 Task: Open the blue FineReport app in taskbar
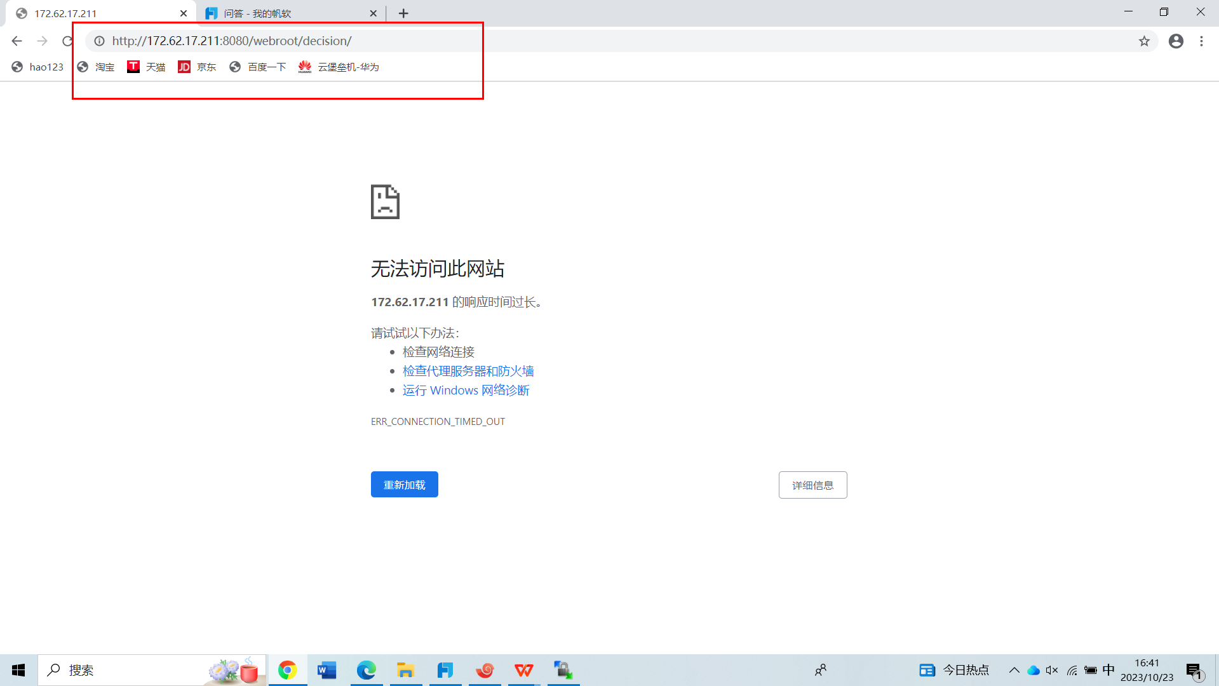click(445, 670)
